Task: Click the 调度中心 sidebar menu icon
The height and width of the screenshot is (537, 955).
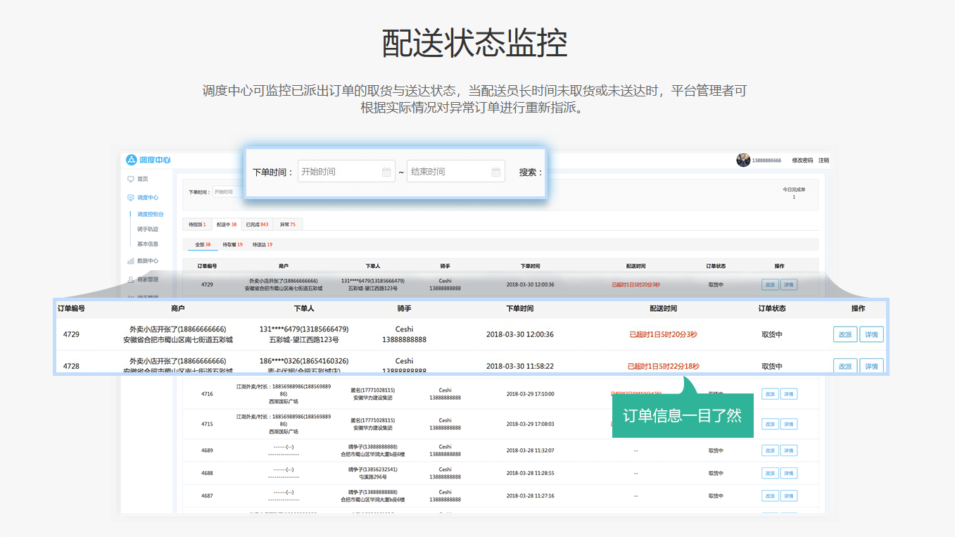Action: 130,198
